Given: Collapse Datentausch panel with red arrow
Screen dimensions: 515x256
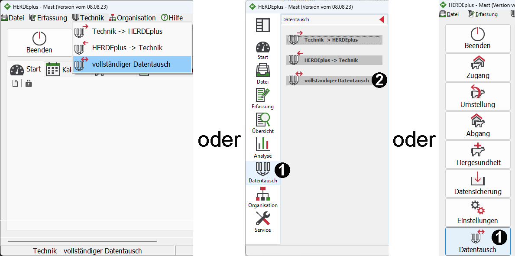Looking at the screenshot, I should 381,20.
